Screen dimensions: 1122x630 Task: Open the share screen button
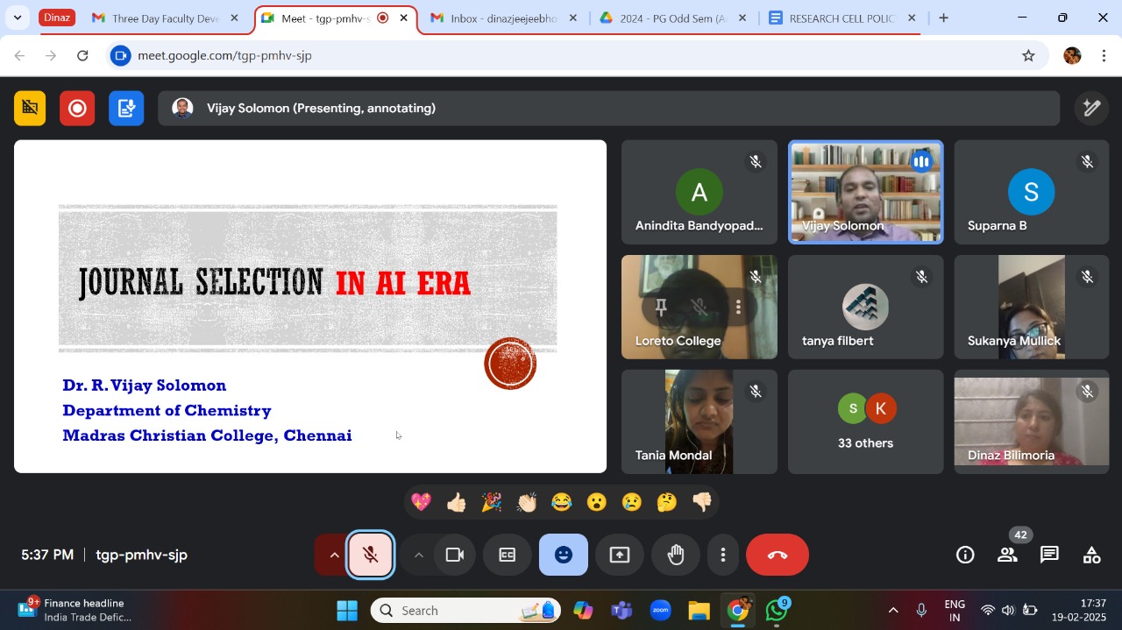click(620, 555)
